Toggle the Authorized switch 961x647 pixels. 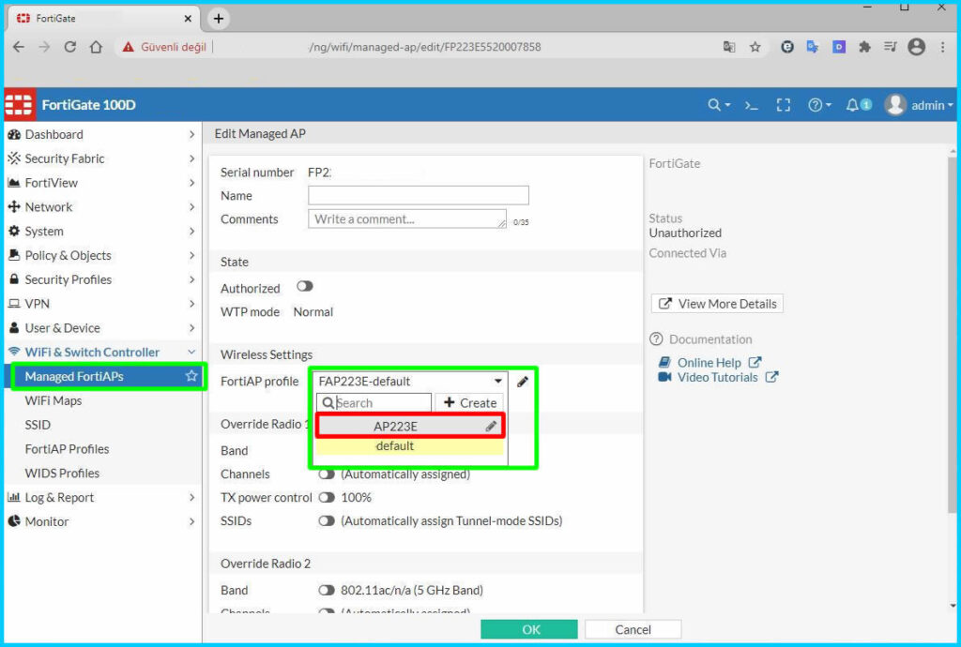(x=305, y=287)
